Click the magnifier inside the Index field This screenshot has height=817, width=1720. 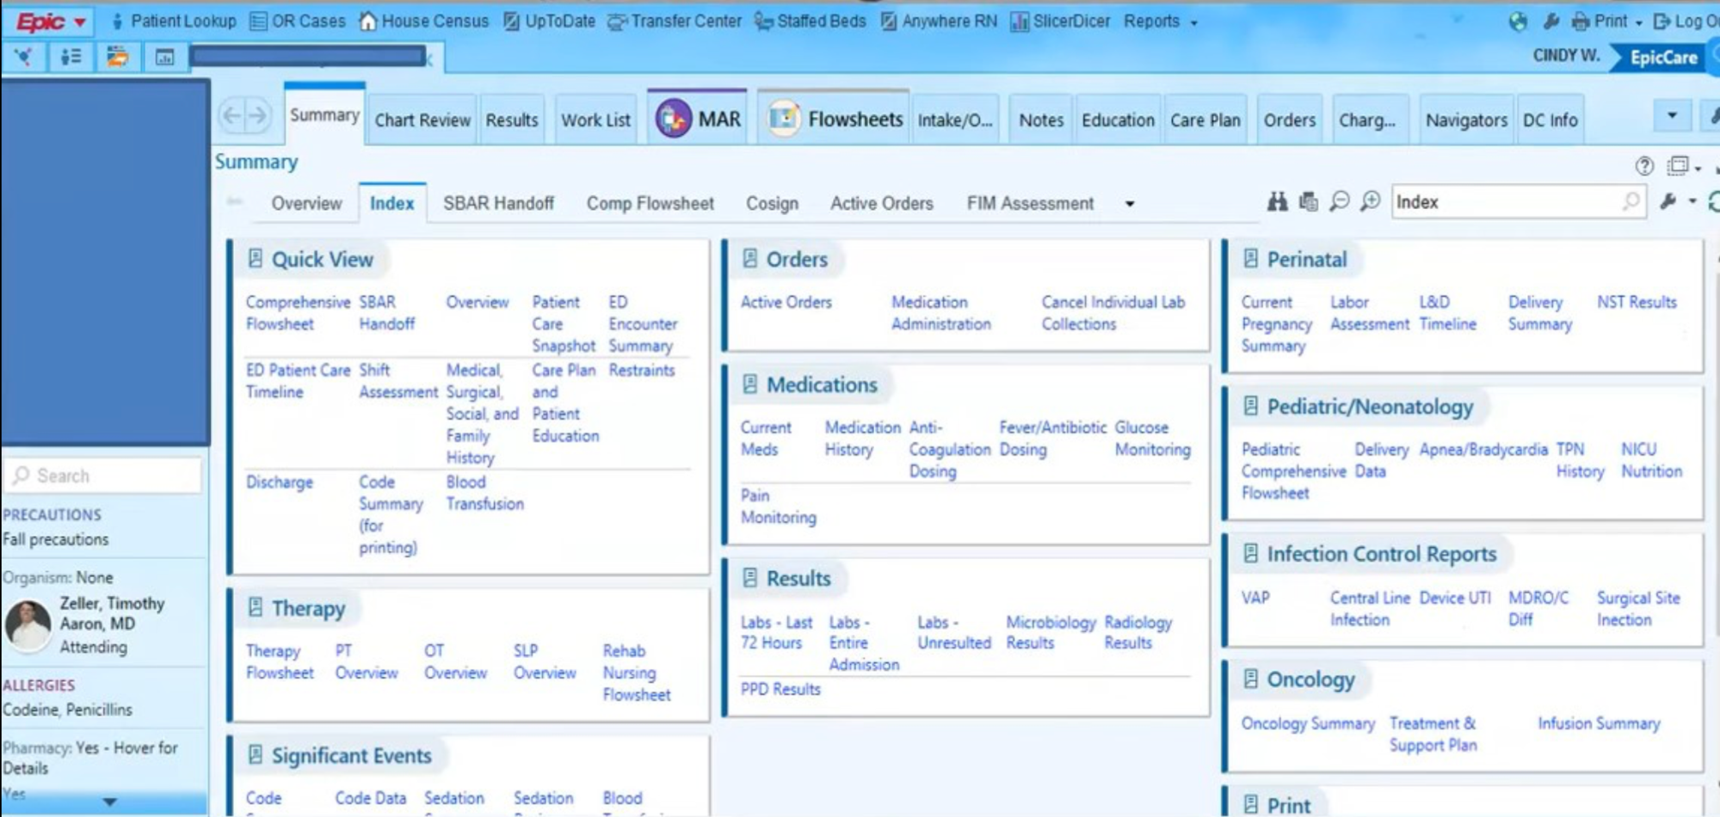pyautogui.click(x=1631, y=201)
